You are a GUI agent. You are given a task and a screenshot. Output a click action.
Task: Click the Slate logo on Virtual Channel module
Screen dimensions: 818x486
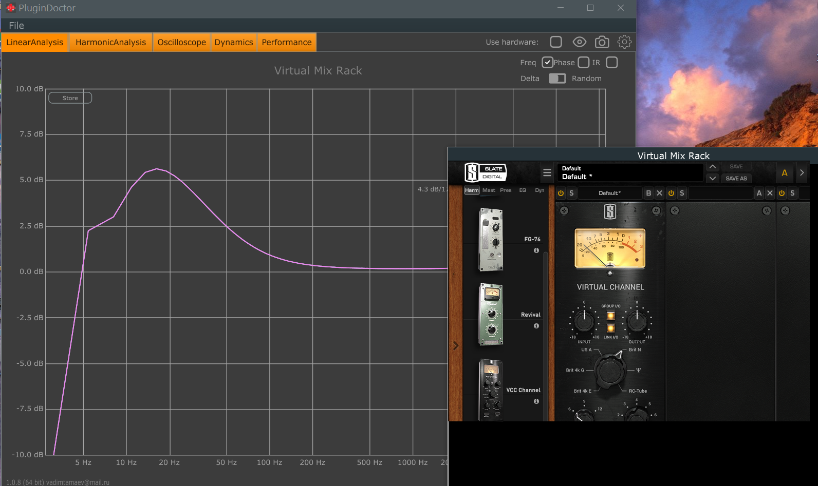610,211
